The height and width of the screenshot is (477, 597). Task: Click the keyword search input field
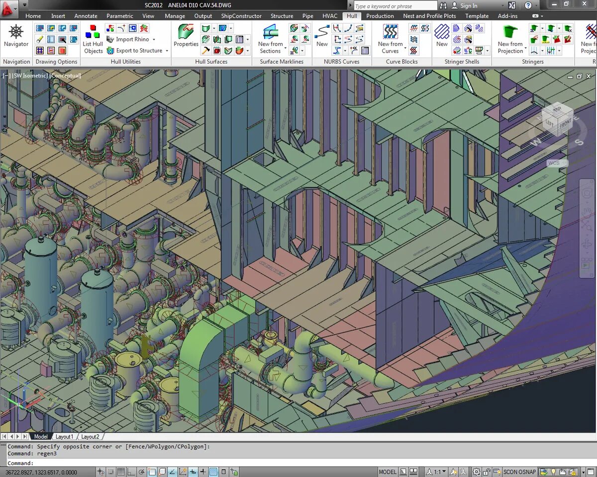click(395, 6)
